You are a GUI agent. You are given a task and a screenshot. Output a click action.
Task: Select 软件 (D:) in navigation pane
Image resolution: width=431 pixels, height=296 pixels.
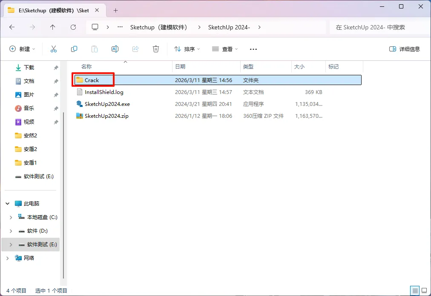click(33, 231)
